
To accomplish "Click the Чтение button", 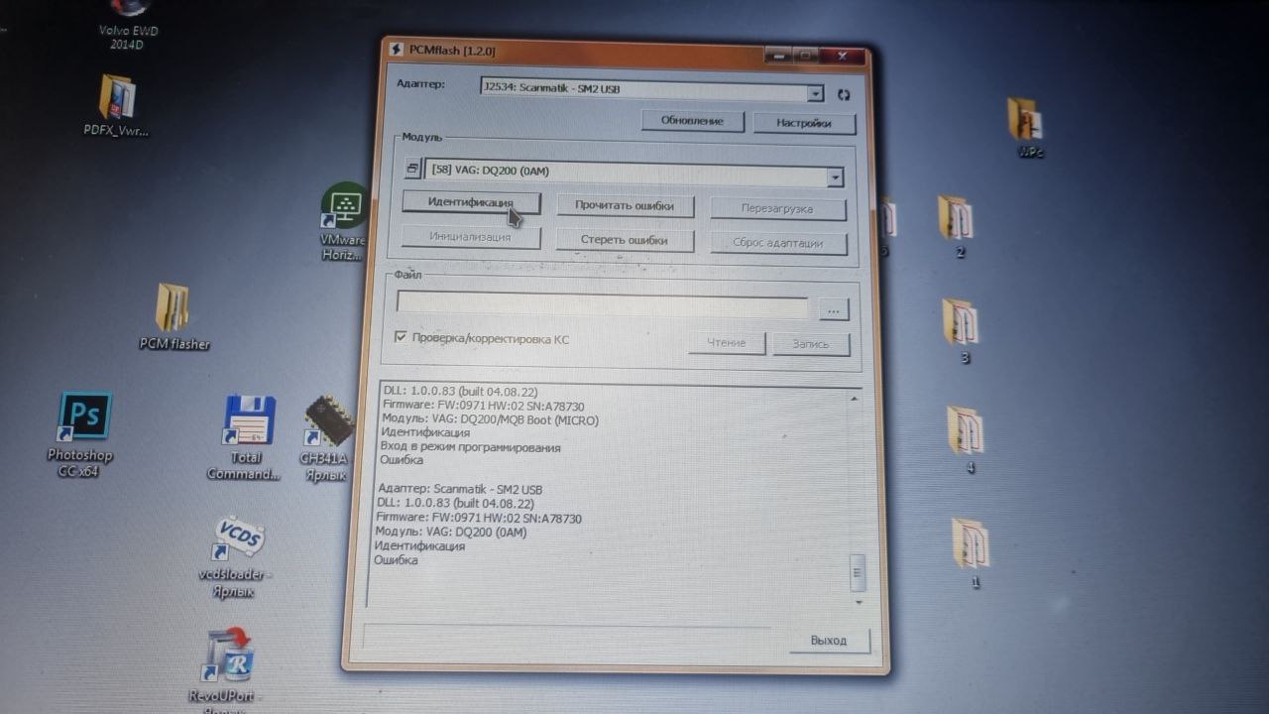I will [x=727, y=343].
